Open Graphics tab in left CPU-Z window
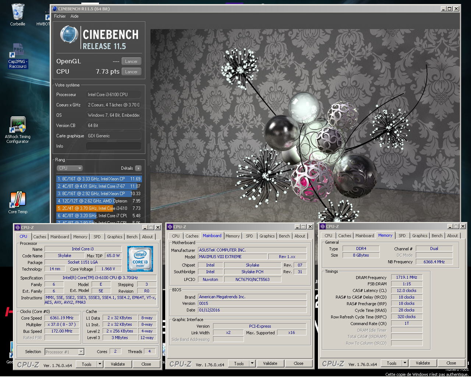This screenshot has height=377, width=471. click(115, 237)
